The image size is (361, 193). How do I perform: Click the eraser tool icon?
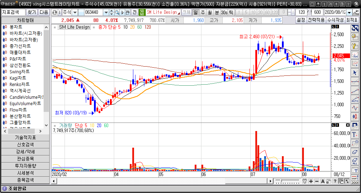pos(355,152)
